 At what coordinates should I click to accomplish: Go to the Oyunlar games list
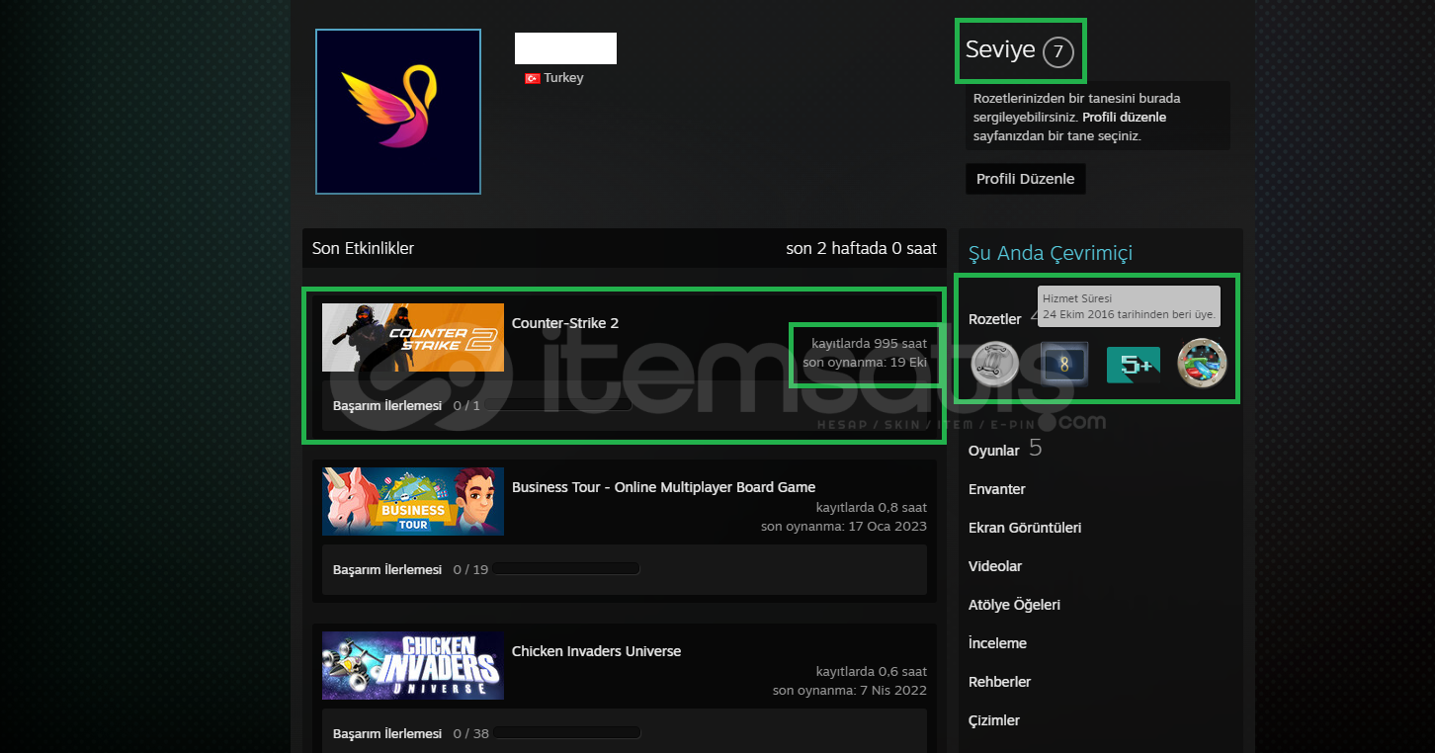tap(994, 451)
